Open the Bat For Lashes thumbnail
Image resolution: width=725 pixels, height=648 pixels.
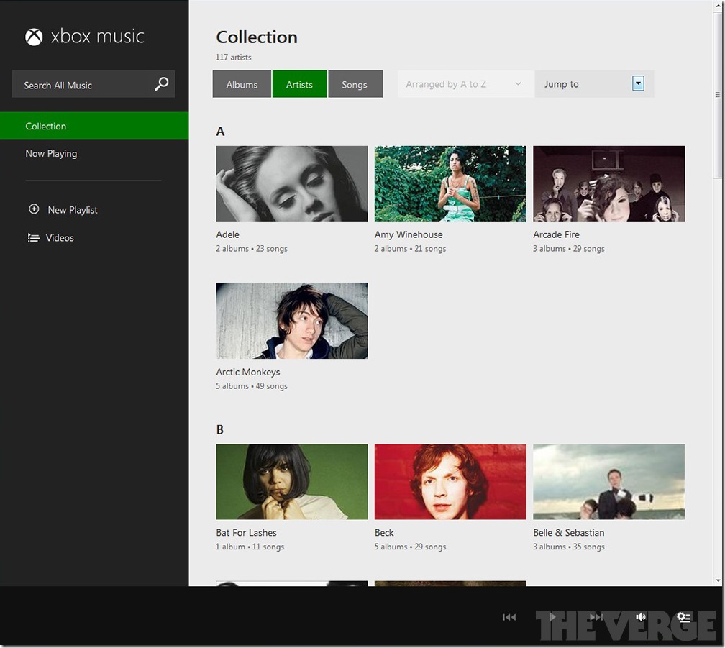pos(292,482)
